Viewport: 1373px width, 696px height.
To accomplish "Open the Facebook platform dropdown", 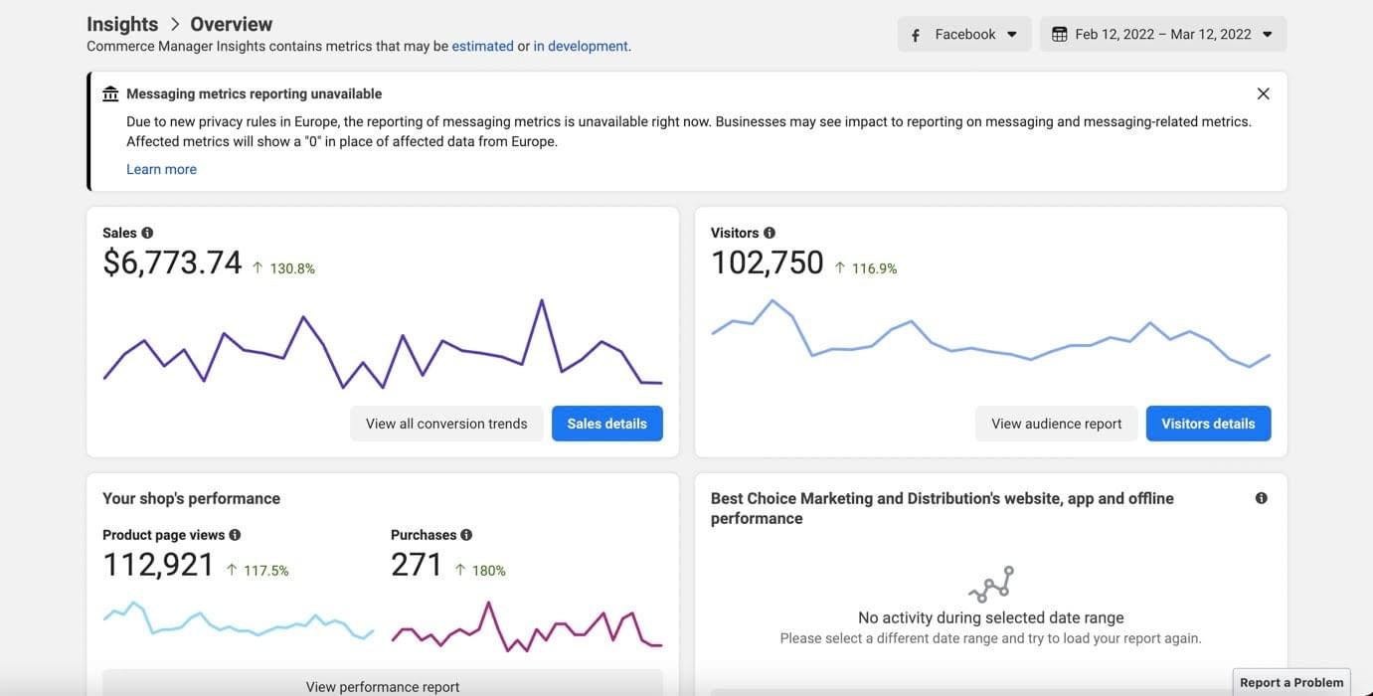I will pos(964,35).
